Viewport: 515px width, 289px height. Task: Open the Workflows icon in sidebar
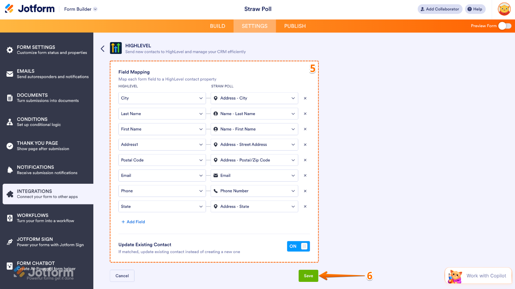point(10,218)
